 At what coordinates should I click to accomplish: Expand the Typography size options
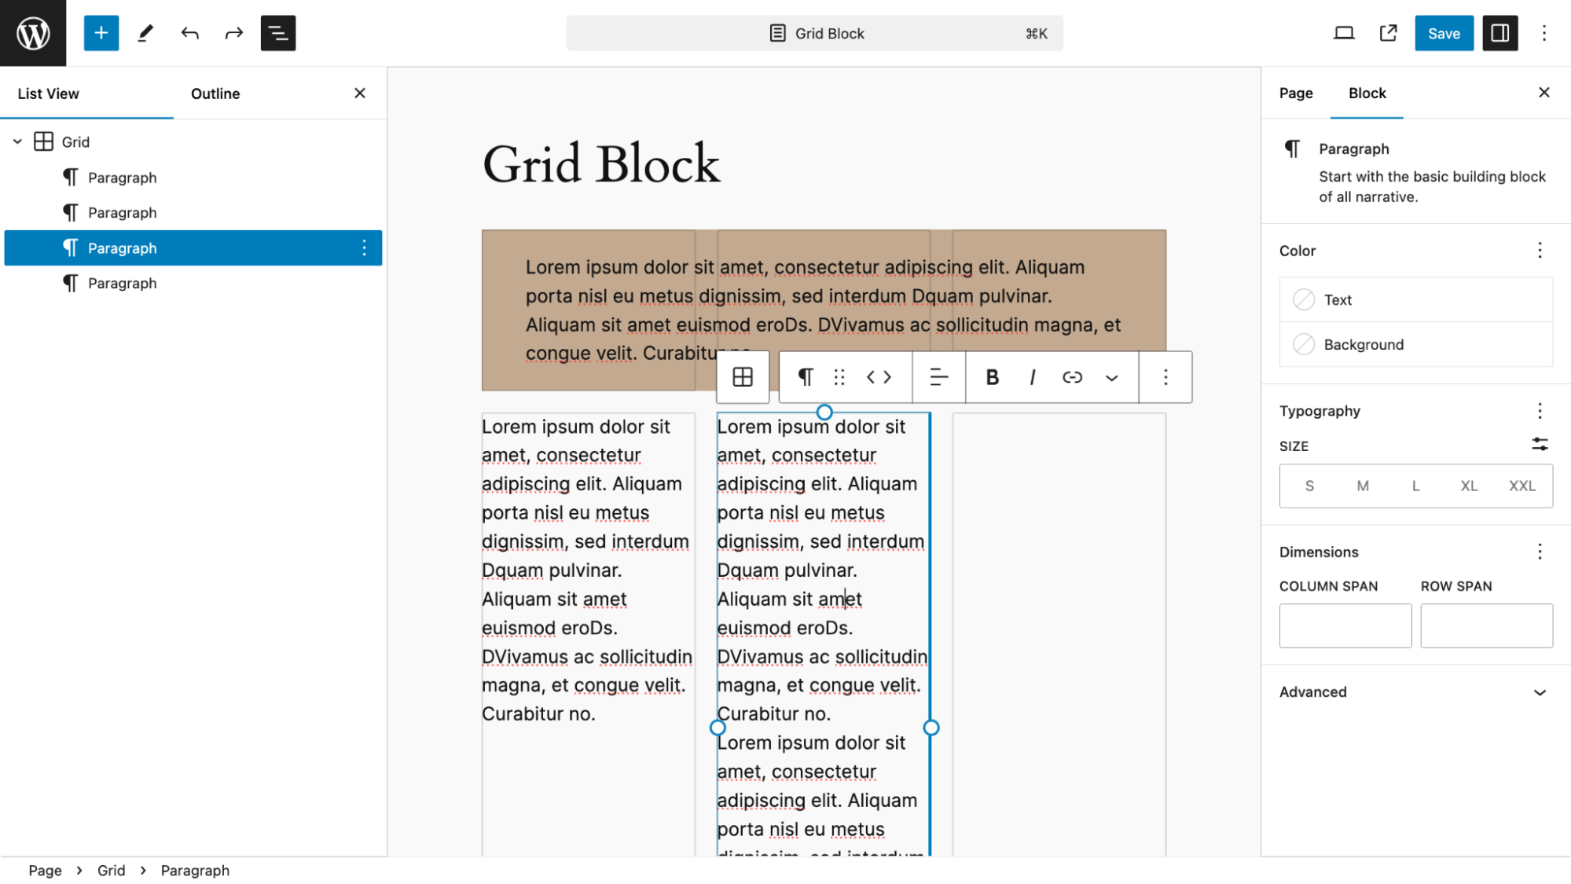click(1540, 445)
